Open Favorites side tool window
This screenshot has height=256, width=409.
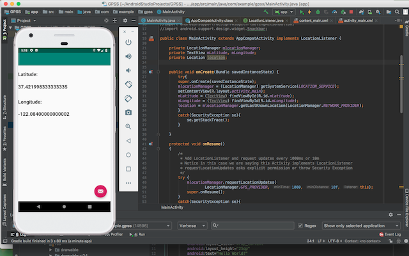click(x=4, y=138)
